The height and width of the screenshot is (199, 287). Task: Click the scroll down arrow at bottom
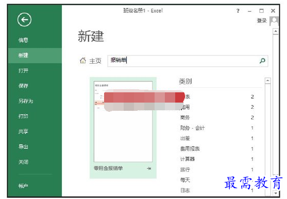click(276, 193)
